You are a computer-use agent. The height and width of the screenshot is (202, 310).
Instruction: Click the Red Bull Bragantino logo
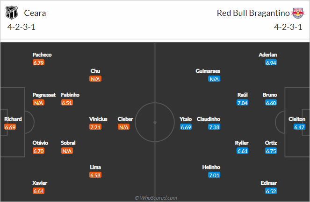click(x=298, y=13)
